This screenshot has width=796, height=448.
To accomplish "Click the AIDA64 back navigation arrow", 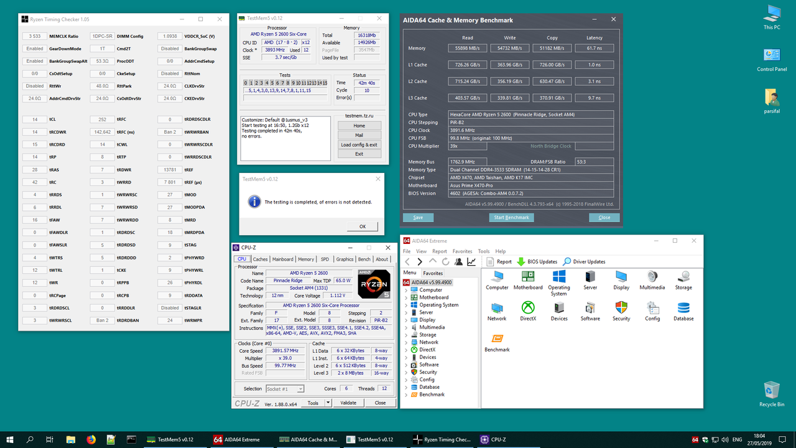I will pos(407,261).
